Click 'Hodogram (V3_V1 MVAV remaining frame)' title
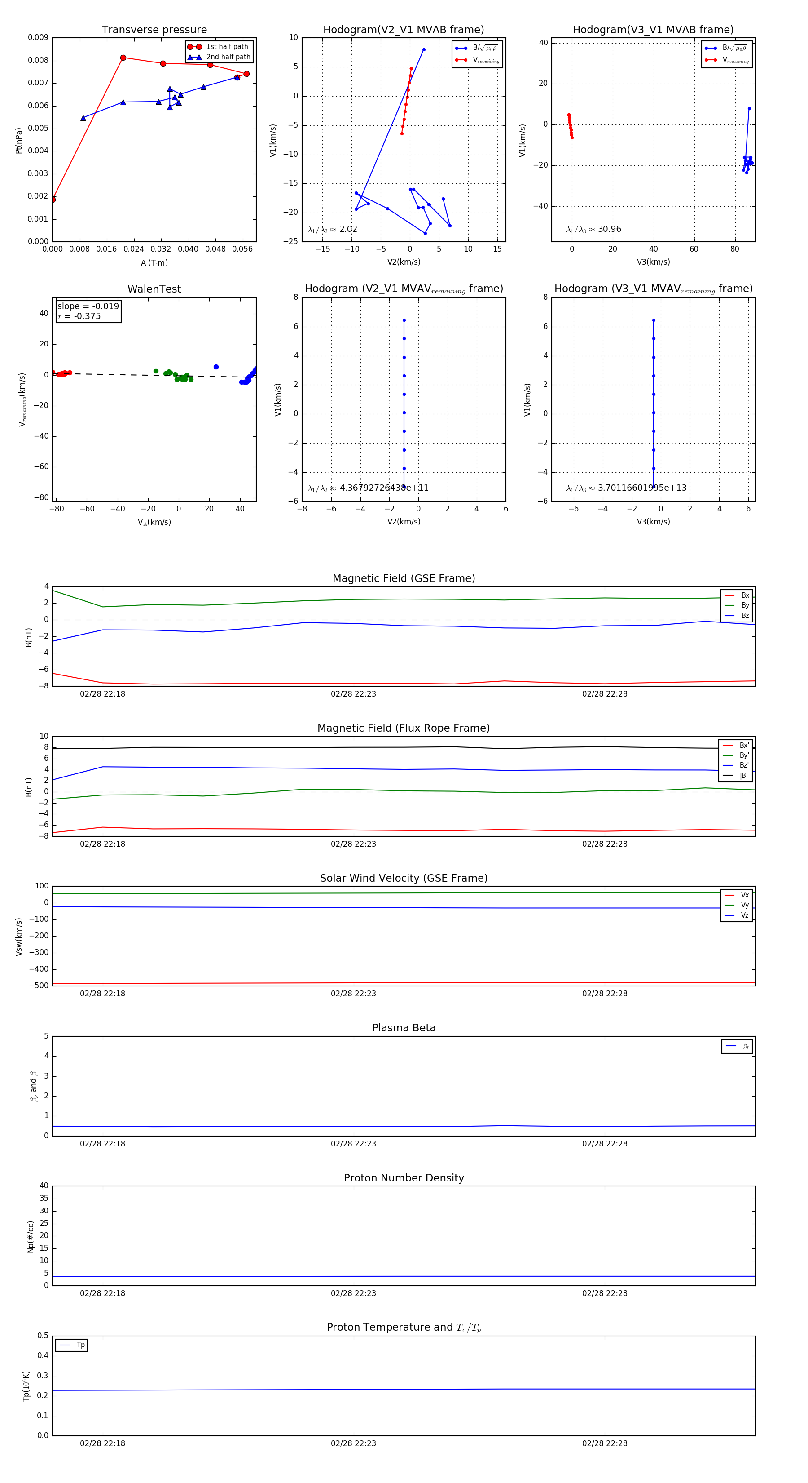The width and height of the screenshot is (808, 1483). point(653,289)
